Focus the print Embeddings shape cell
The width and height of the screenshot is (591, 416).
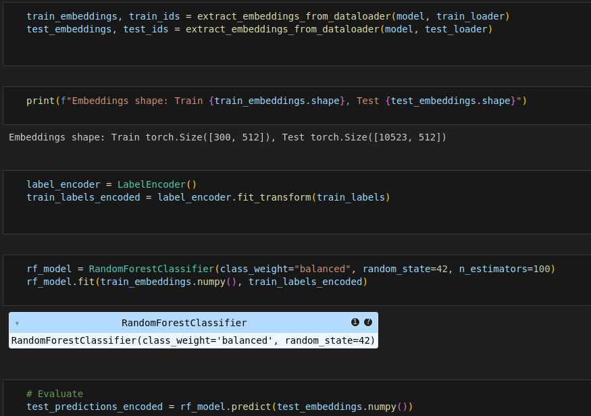[276, 101]
